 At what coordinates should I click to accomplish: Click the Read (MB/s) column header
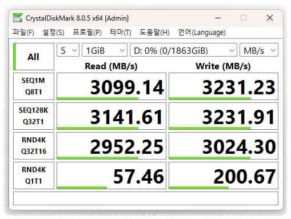click(x=111, y=66)
